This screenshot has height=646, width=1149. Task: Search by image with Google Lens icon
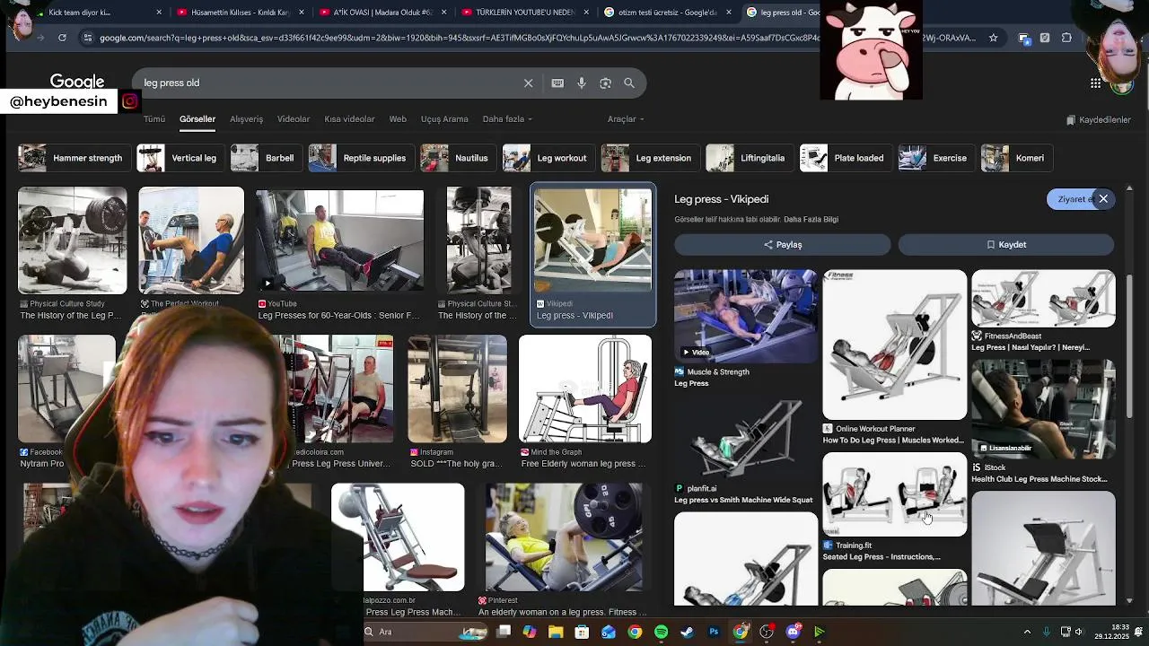pos(605,83)
